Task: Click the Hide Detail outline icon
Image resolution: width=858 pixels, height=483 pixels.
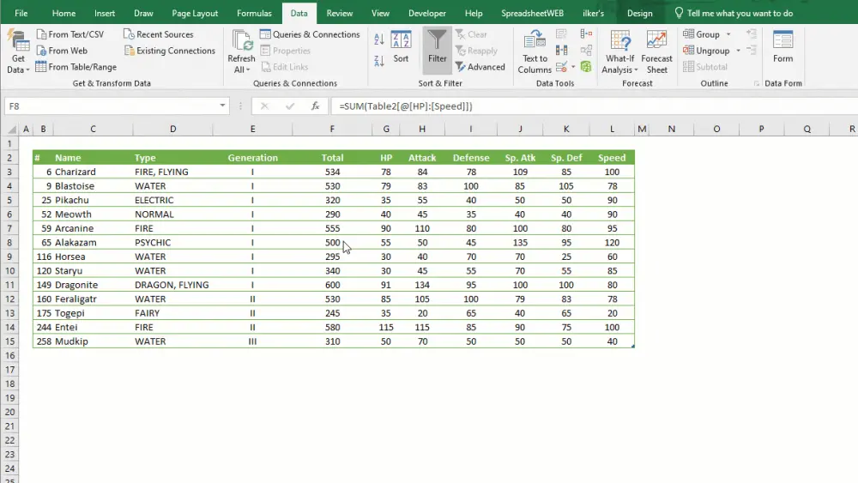Action: tap(752, 51)
